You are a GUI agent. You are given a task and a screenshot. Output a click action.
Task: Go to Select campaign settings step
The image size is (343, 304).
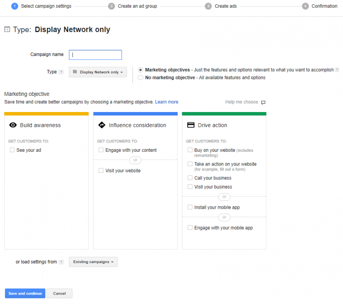[46, 6]
